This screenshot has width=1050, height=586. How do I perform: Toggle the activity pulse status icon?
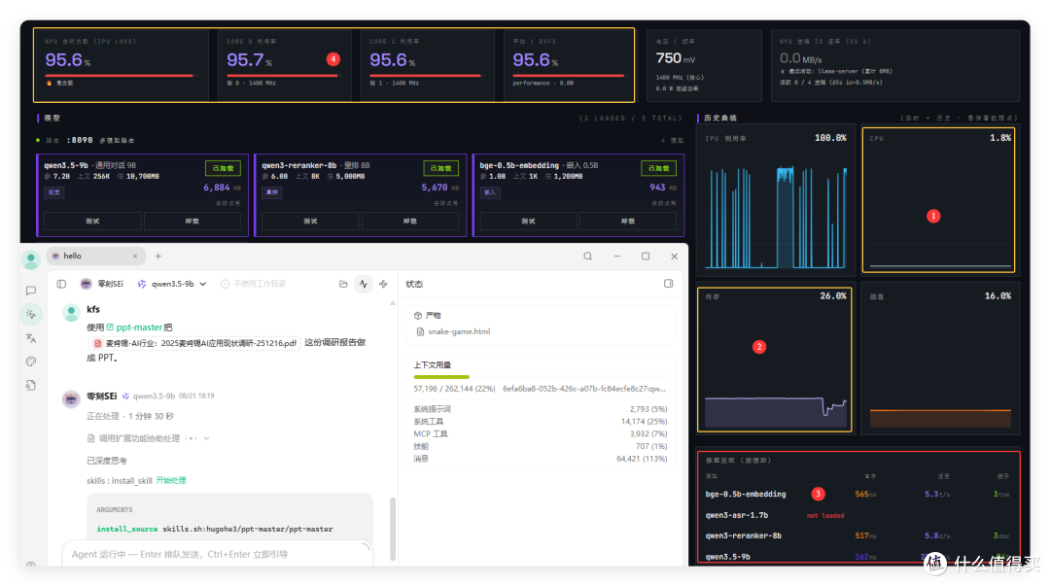click(363, 284)
